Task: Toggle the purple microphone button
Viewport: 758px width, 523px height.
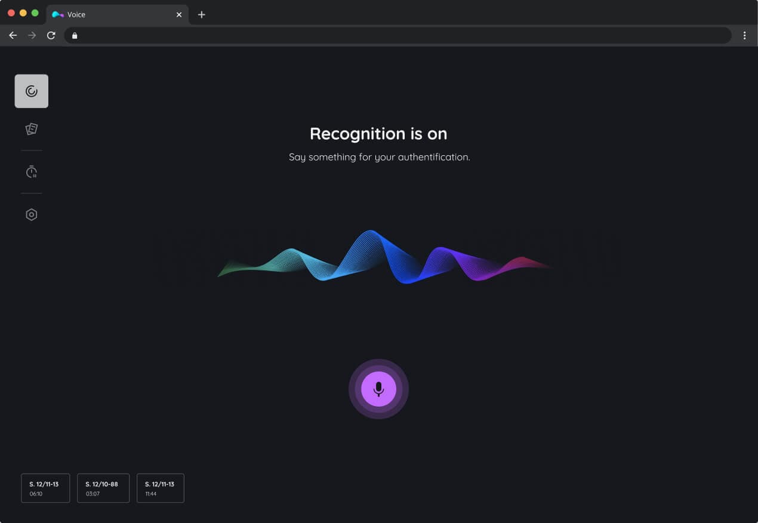Action: click(x=378, y=389)
